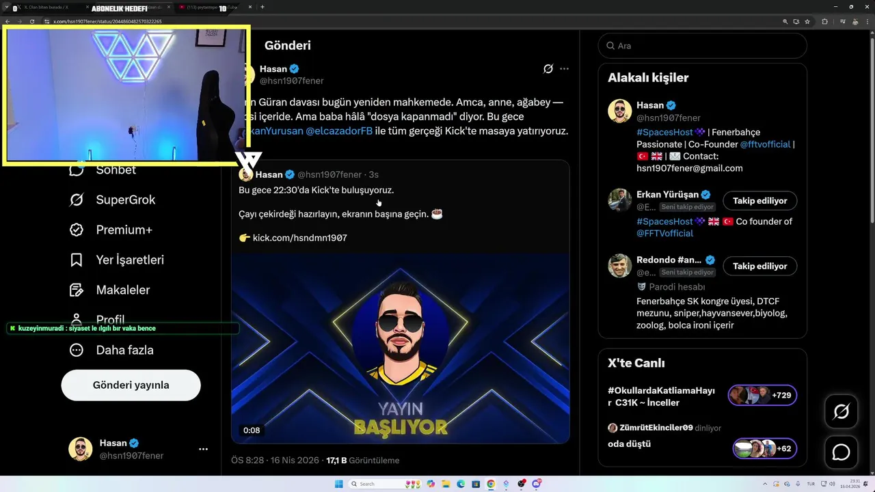This screenshot has width=875, height=492.
Task: Open the Yer İşaretleri bookmark icon
Action: point(77,260)
